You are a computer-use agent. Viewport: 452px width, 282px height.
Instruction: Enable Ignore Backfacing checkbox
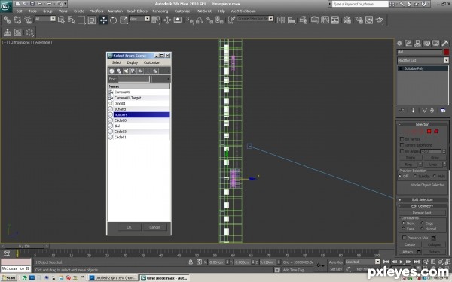(402, 144)
